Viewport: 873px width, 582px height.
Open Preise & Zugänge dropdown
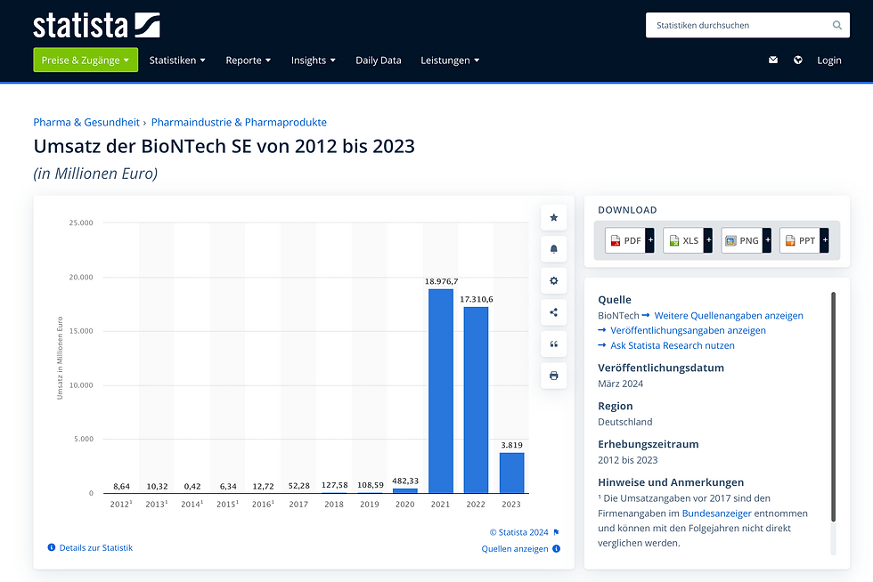[x=86, y=61]
